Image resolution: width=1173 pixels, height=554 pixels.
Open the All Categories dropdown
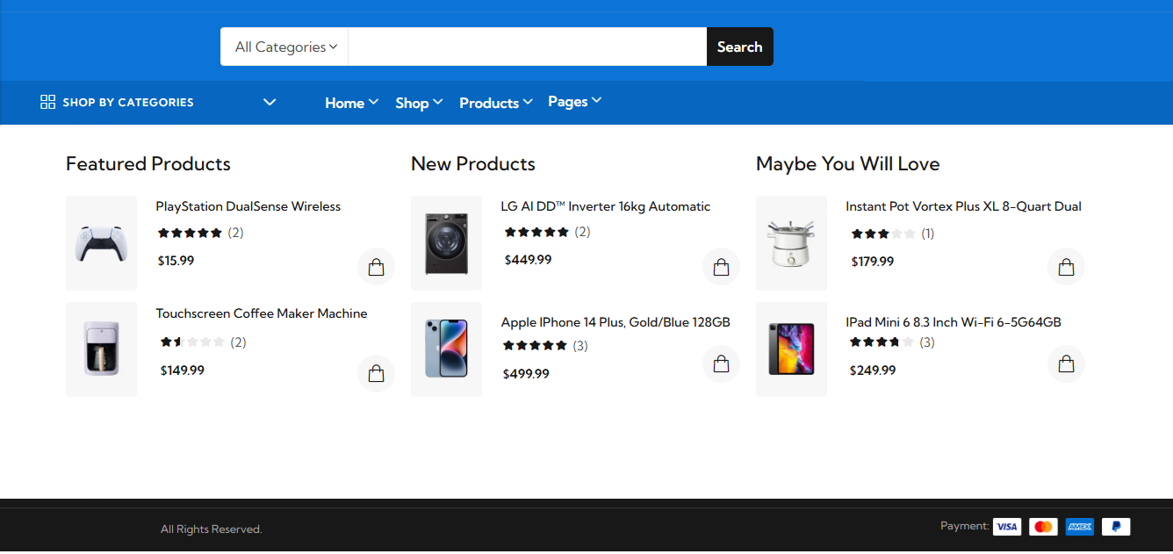pyautogui.click(x=284, y=47)
